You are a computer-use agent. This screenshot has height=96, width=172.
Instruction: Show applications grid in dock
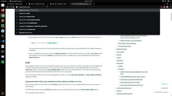[x=3, y=93]
